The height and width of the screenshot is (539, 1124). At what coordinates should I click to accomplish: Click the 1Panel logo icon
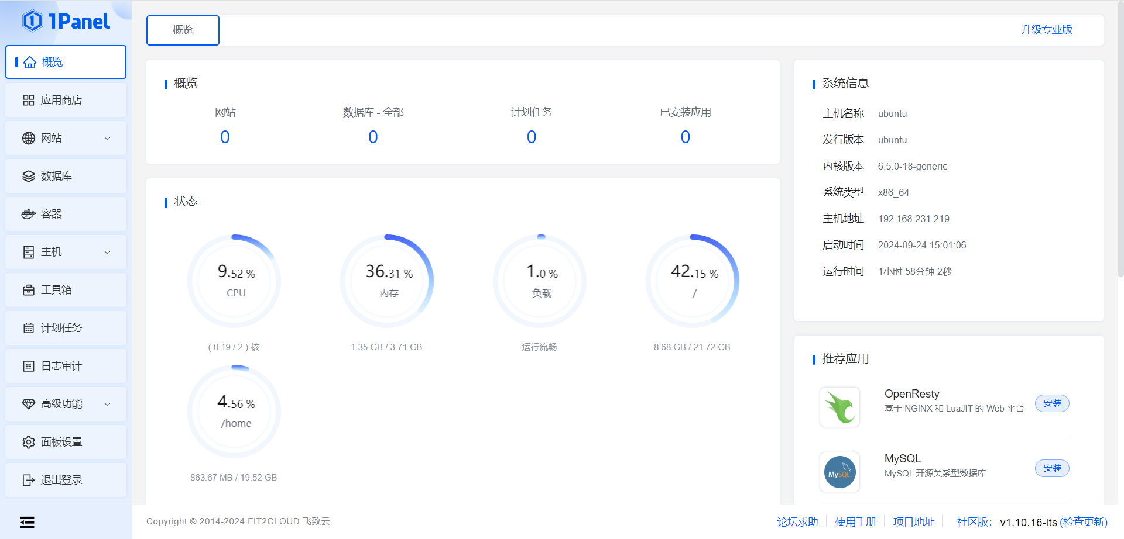[x=33, y=21]
